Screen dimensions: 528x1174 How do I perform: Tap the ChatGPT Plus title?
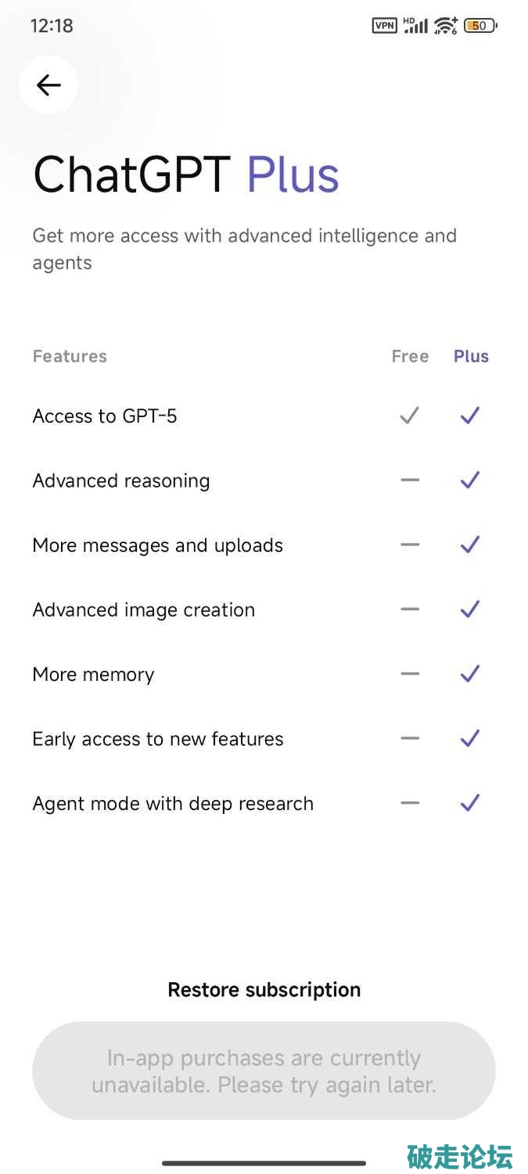[x=186, y=174]
